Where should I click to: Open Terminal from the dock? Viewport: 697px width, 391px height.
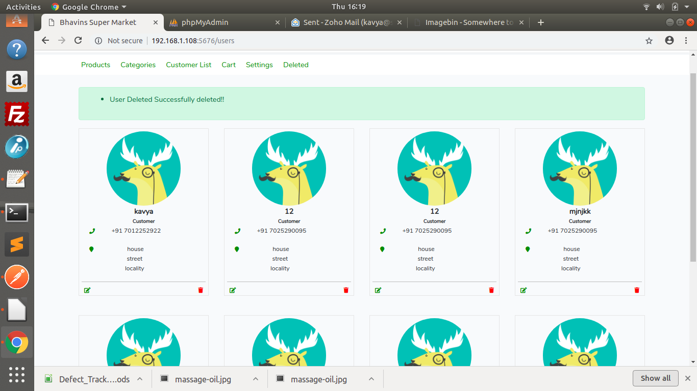17,213
